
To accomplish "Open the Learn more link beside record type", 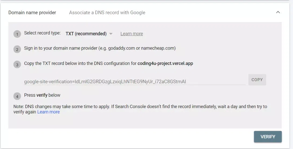I will 131,34.
